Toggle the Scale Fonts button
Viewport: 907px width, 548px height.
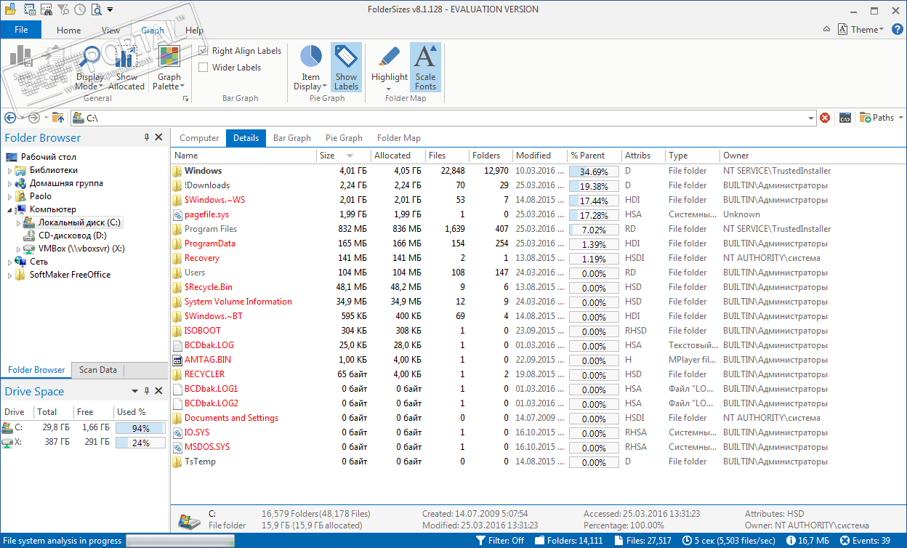point(425,68)
